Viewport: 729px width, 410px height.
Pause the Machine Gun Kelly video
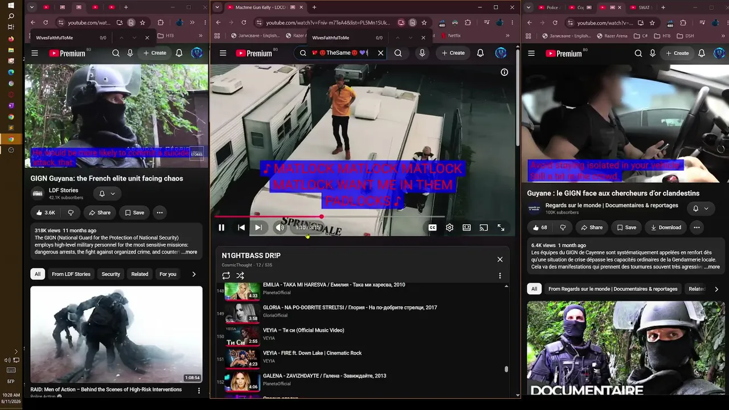click(x=222, y=227)
